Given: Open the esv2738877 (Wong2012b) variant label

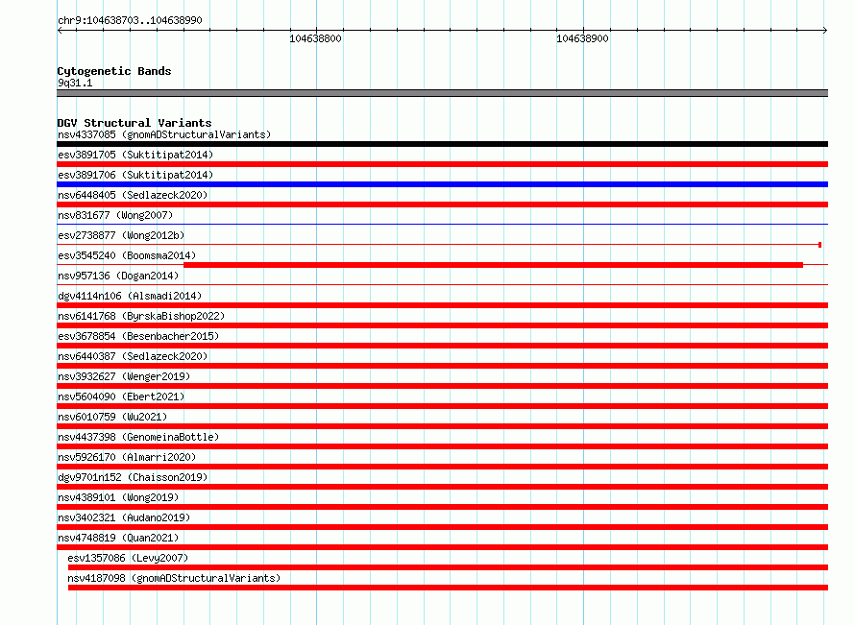Looking at the screenshot, I should (x=121, y=235).
